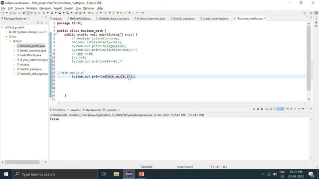Open Task View on taskbar
The width and height of the screenshot is (319, 179).
point(104,174)
